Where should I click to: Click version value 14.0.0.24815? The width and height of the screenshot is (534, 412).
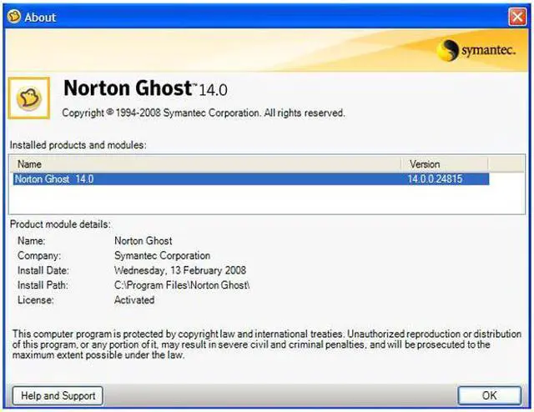(435, 179)
